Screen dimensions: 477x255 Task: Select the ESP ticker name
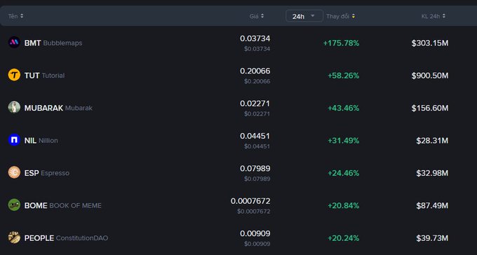tap(32, 173)
